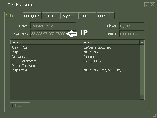Image resolution: width=157 pixels, height=118 pixels.
Task: Click the variable list scrollbar track
Action: coord(142,70)
